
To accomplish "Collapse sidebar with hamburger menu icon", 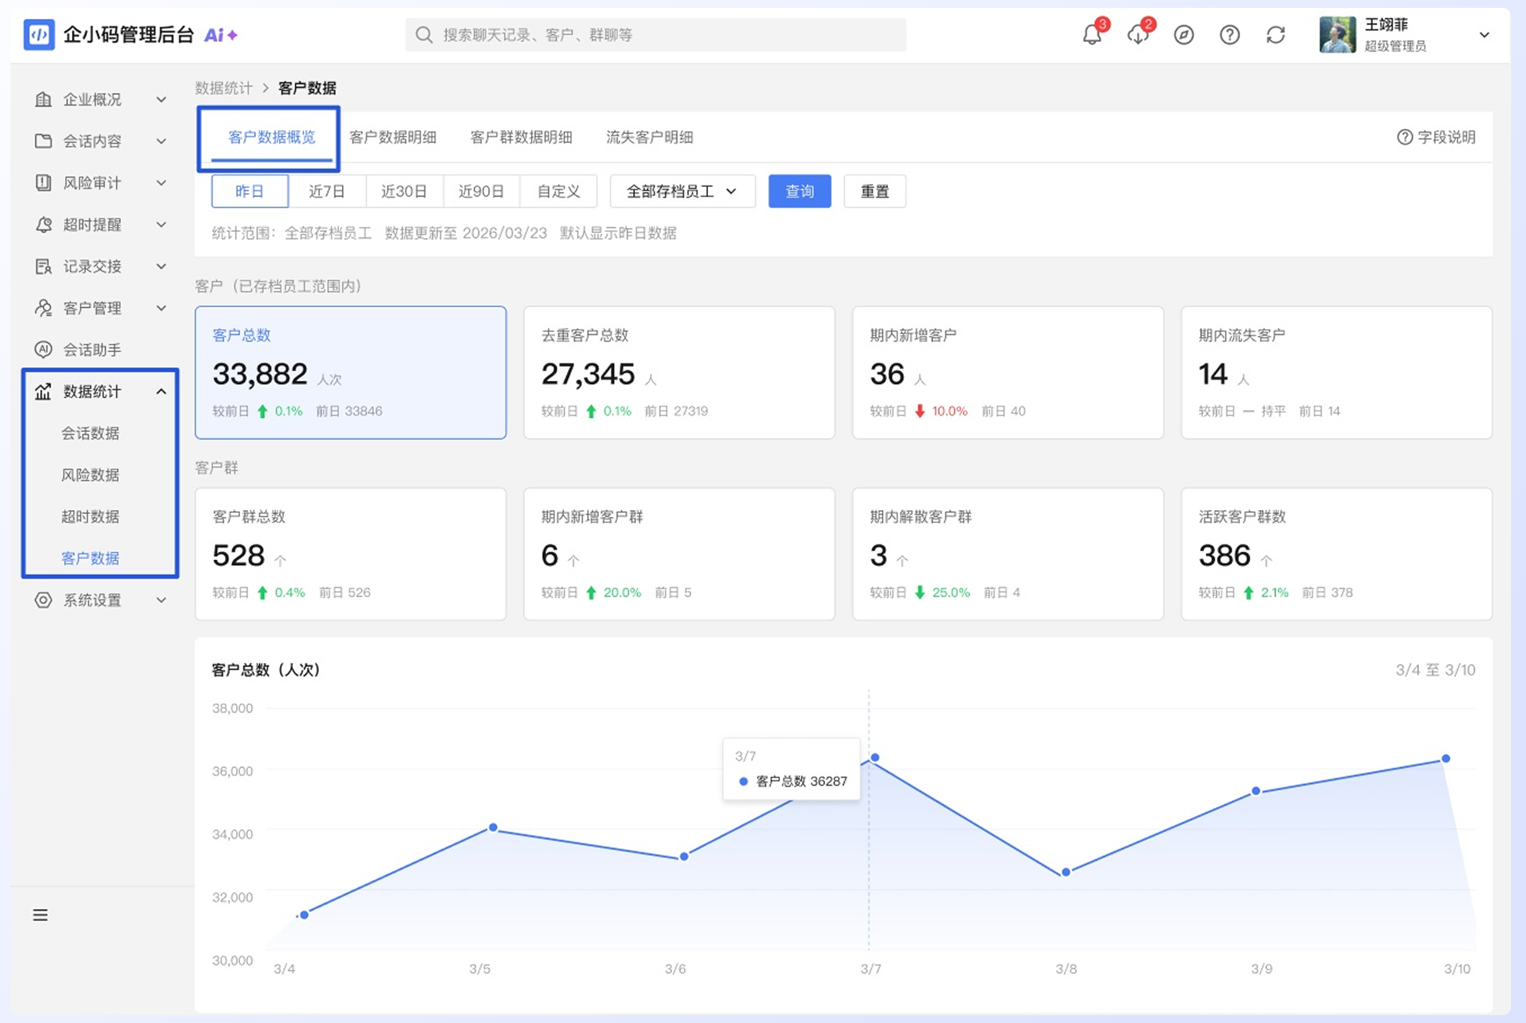I will [x=41, y=915].
